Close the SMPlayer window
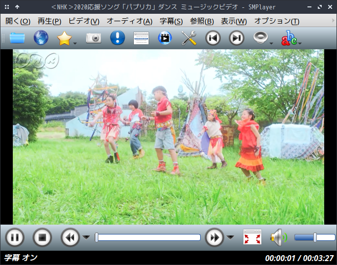The width and height of the screenshot is (337, 265). [x=330, y=7]
